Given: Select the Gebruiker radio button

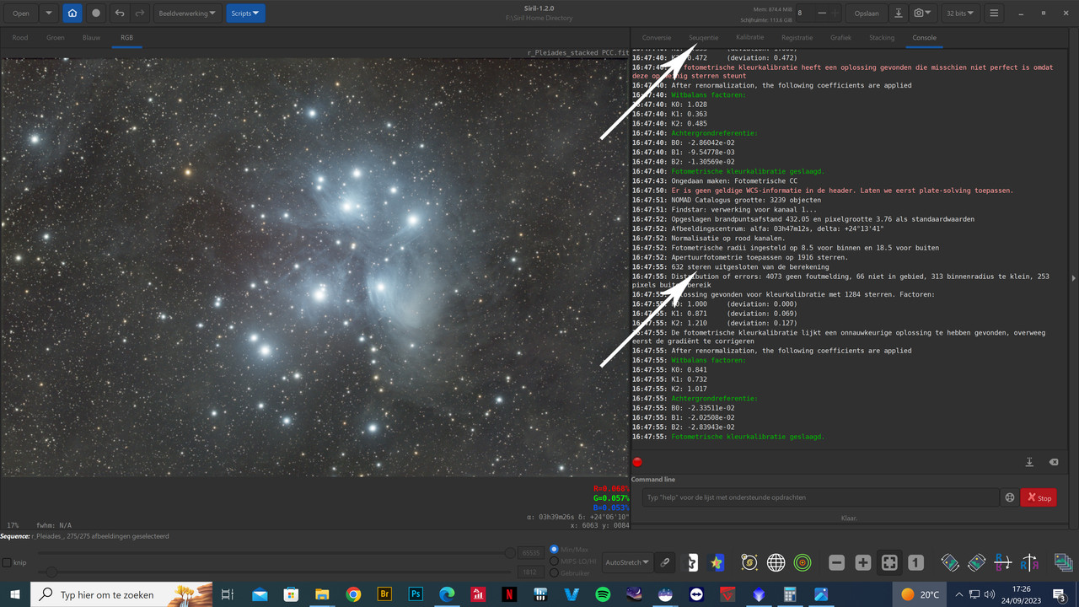Looking at the screenshot, I should point(554,572).
